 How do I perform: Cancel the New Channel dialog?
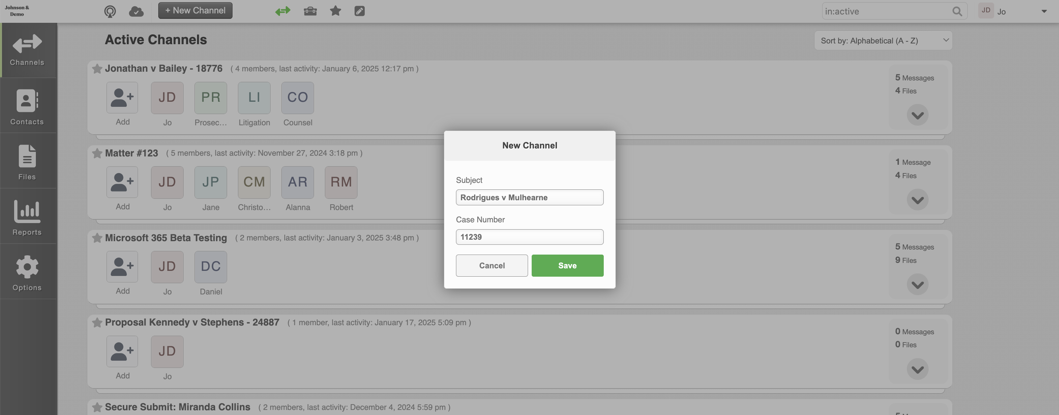[492, 265]
